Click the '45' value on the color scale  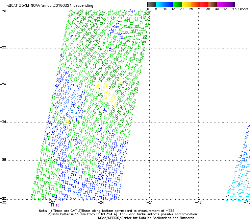click(225, 9)
